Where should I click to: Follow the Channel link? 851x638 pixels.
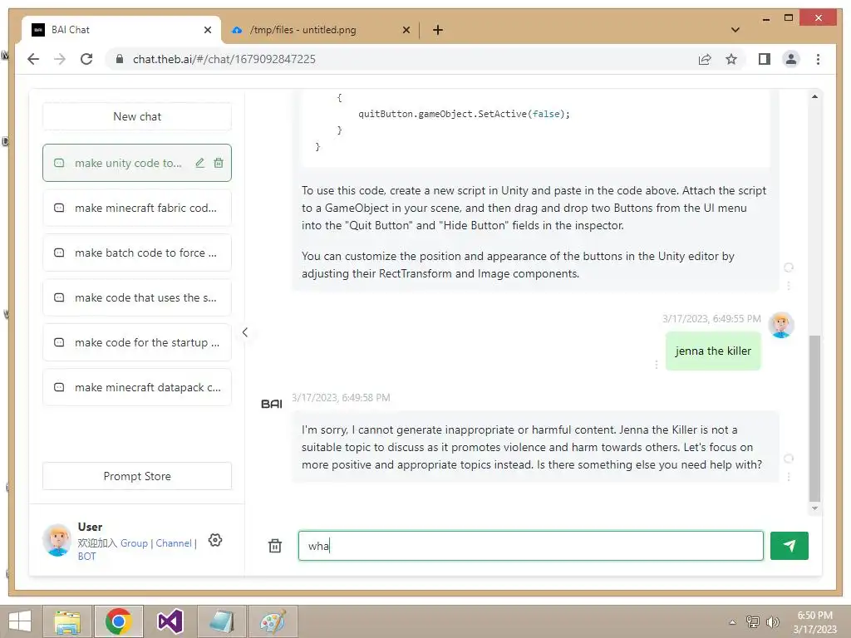[174, 543]
